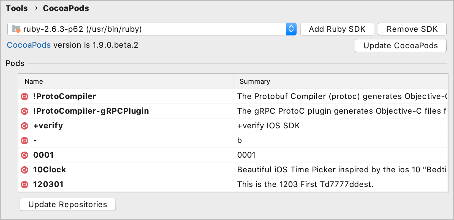454x220 pixels.
Task: Click the Summary column header
Action: [x=255, y=82]
